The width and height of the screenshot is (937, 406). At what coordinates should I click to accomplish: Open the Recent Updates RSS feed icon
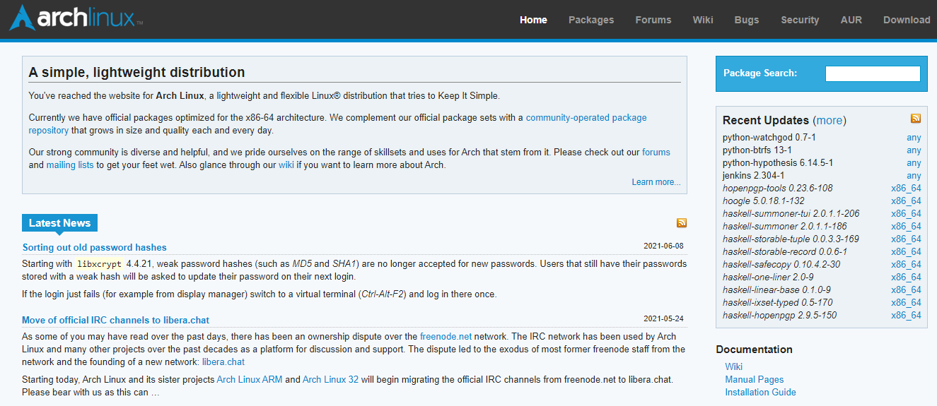[x=916, y=119]
